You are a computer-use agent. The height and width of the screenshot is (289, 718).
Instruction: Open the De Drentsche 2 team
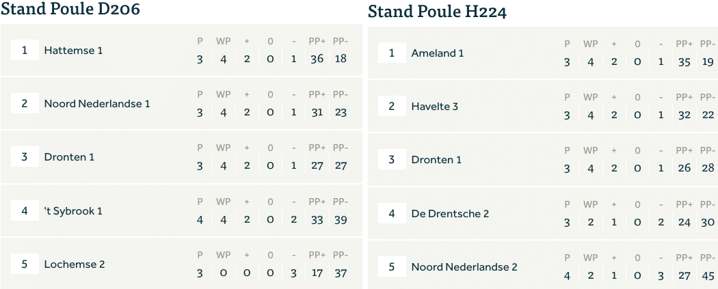[x=450, y=213]
